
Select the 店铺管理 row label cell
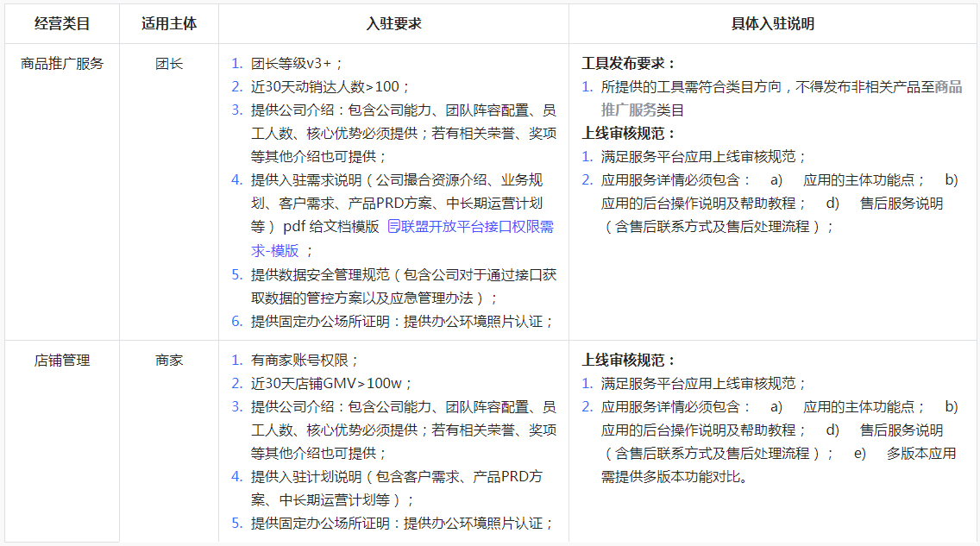click(x=62, y=361)
